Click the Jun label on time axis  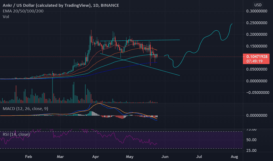click(165, 157)
